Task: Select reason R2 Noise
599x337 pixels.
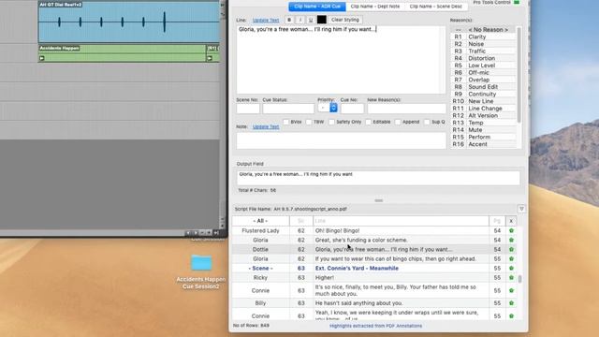Action: click(483, 44)
